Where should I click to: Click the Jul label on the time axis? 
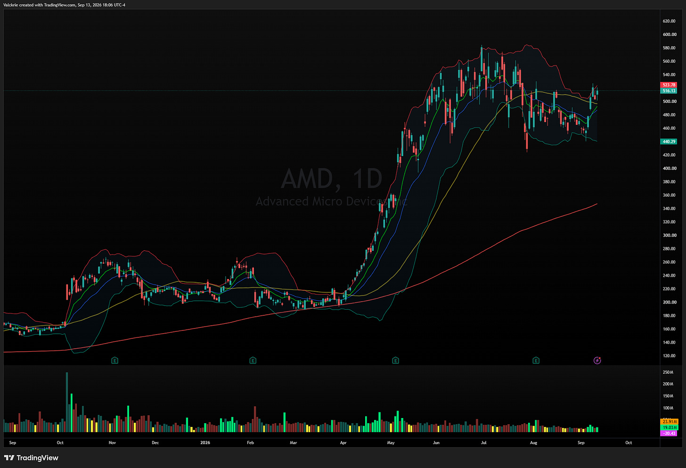coord(483,443)
